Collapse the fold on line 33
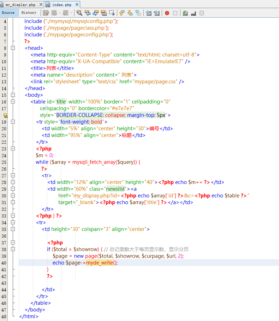The height and width of the screenshot is (321, 279). (x=13, y=216)
